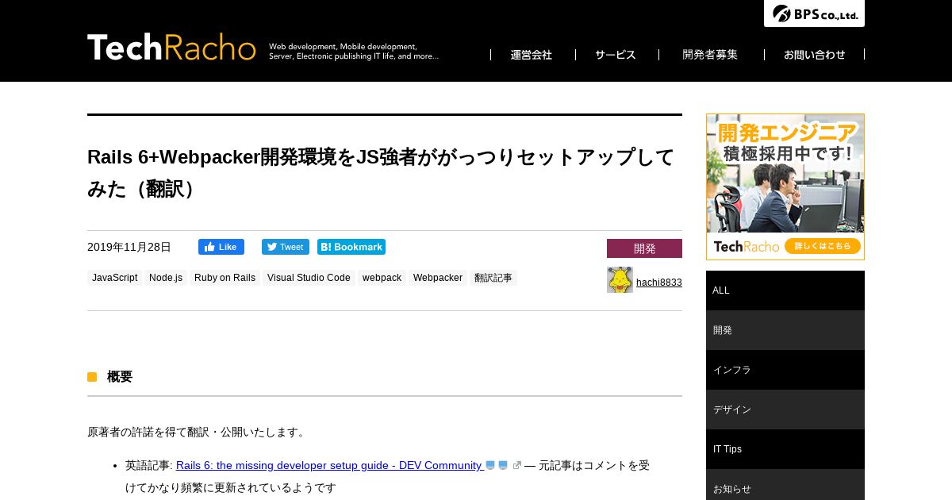Screen dimensions: 952x500
Task: Open the お問い合わせ menu item
Action: pyautogui.click(x=815, y=55)
